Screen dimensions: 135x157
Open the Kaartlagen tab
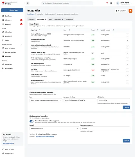(x=59, y=19)
